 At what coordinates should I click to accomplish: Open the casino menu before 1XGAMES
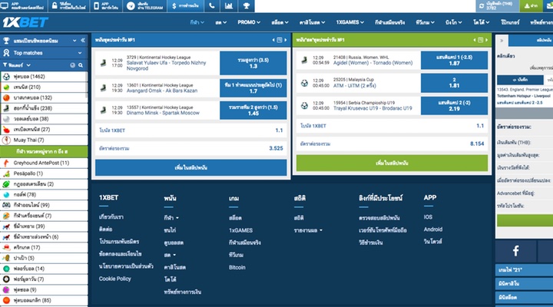click(312, 22)
